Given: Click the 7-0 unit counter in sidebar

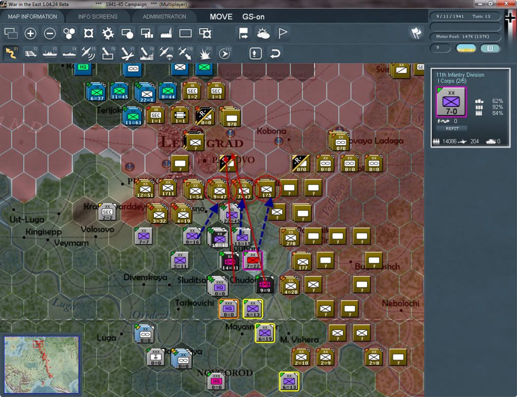Looking at the screenshot, I should coord(451,102).
